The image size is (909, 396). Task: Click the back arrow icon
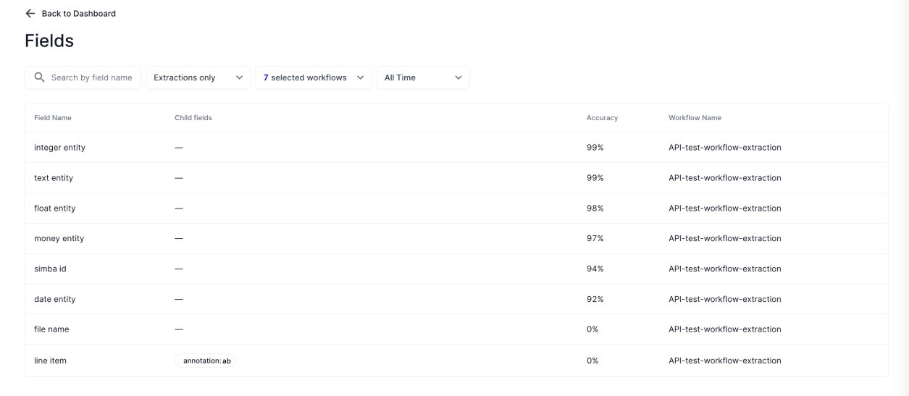click(x=30, y=14)
